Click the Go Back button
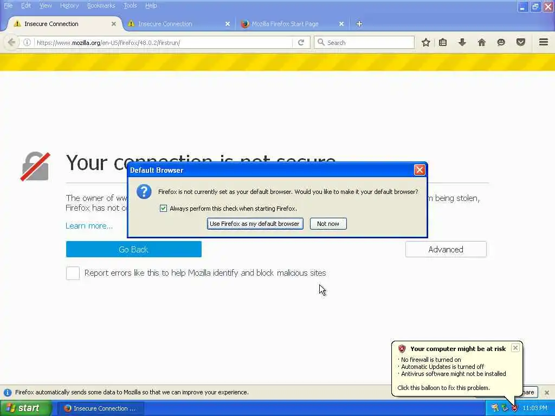Image resolution: width=555 pixels, height=416 pixels. (133, 249)
